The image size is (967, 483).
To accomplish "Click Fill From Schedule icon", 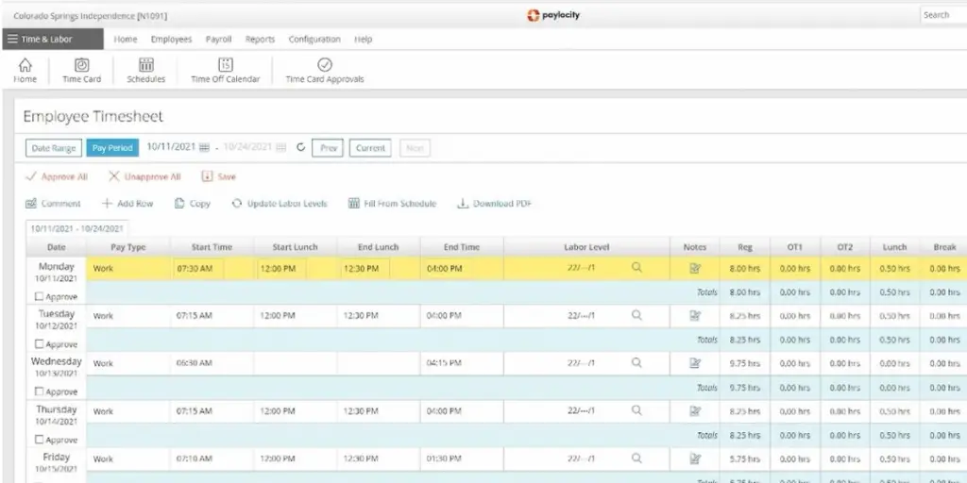I will (354, 204).
